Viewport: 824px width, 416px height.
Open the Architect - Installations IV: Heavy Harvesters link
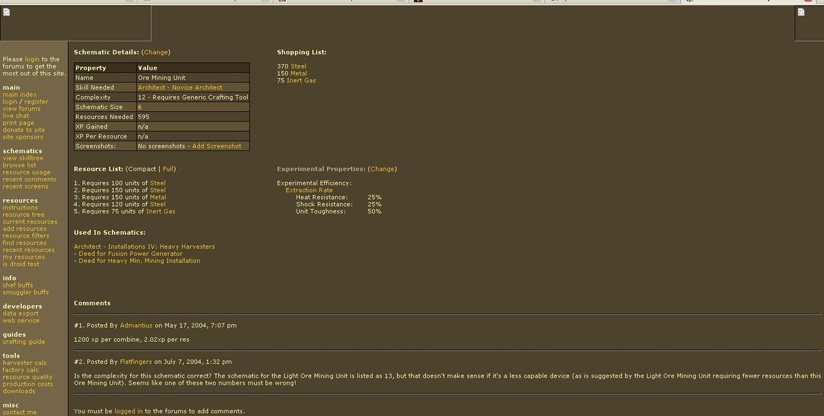(144, 246)
